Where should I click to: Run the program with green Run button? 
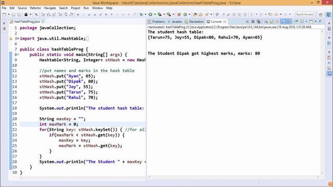coord(150,15)
